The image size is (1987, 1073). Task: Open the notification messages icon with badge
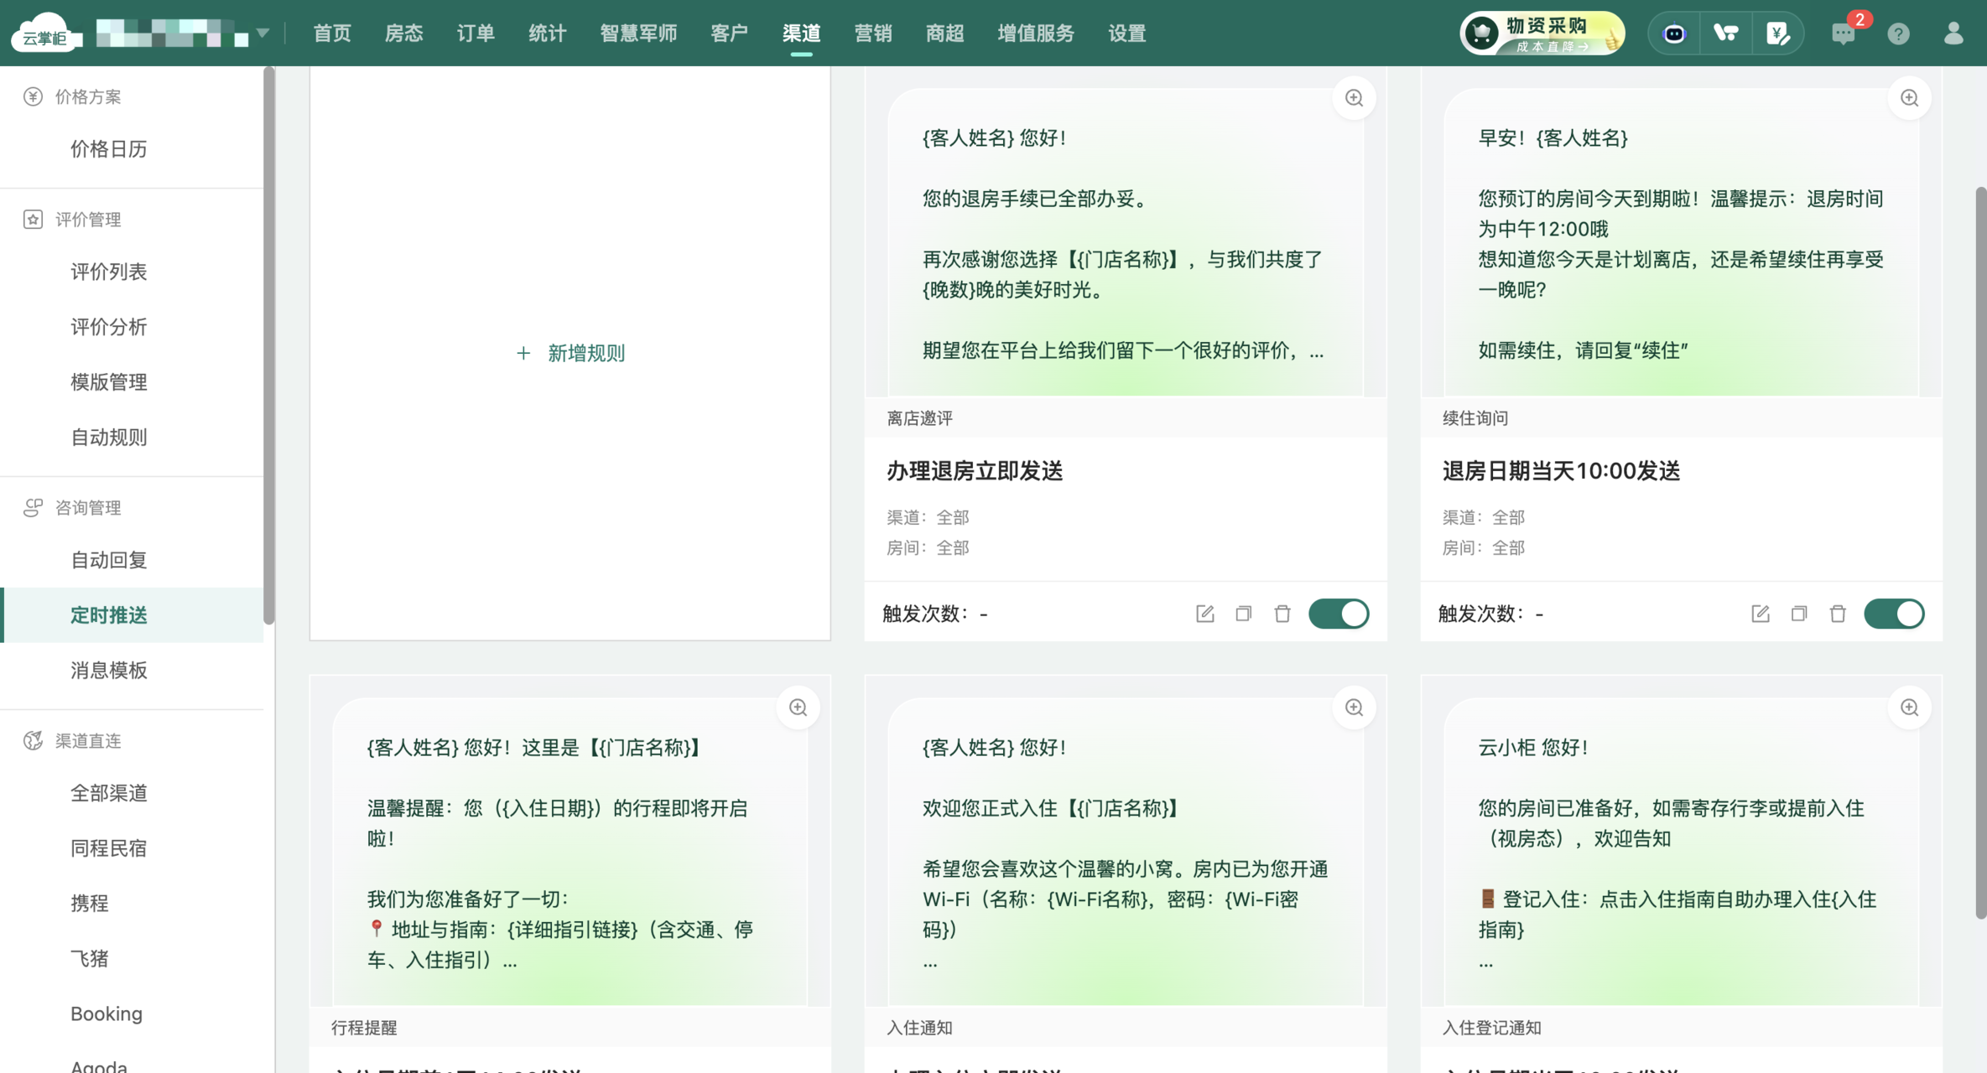(1843, 34)
